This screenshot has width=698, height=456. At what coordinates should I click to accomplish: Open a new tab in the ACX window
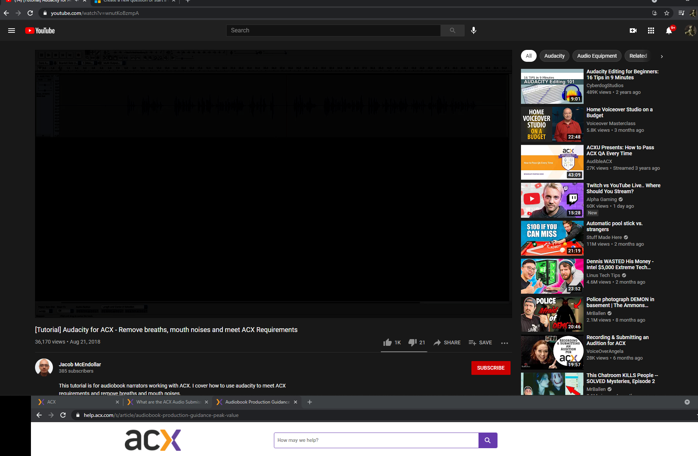coord(310,402)
